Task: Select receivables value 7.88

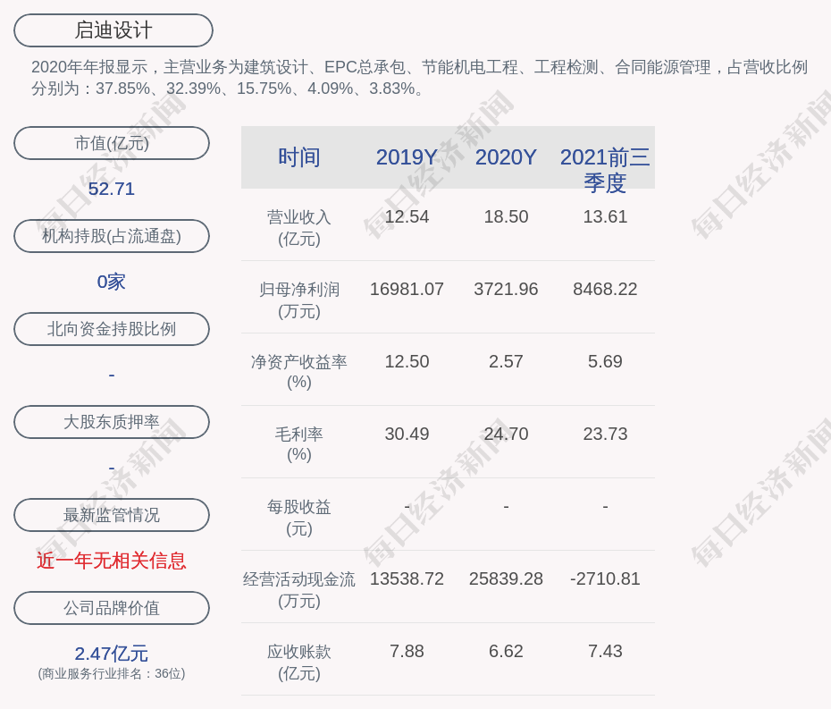Action: (x=407, y=651)
